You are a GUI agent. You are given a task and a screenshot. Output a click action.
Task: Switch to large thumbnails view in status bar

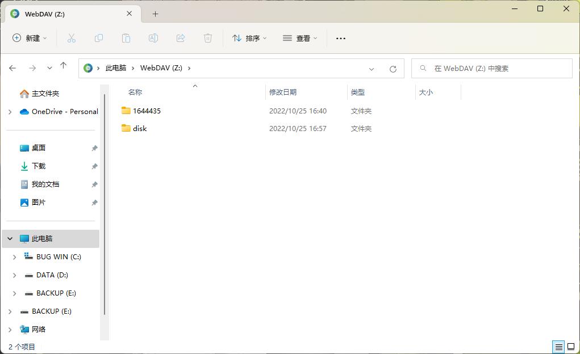click(x=570, y=346)
